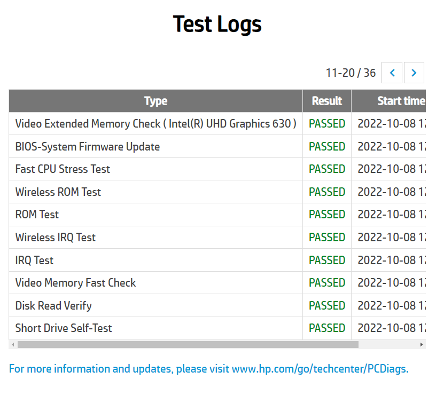Select the Video Extended Memory Check row
The width and height of the screenshot is (436, 395).
tap(217, 124)
